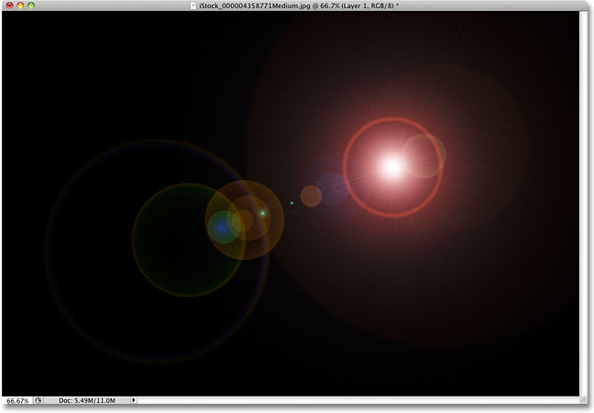
Task: Click the horizontal scrollbar track at bottom
Action: click(358, 400)
